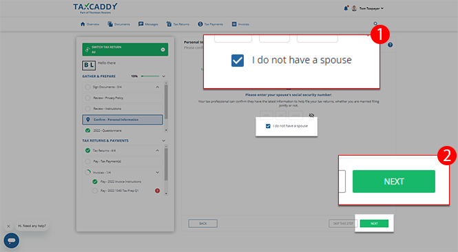Open the Documents tab
The height and width of the screenshot is (252, 458).
(118, 24)
